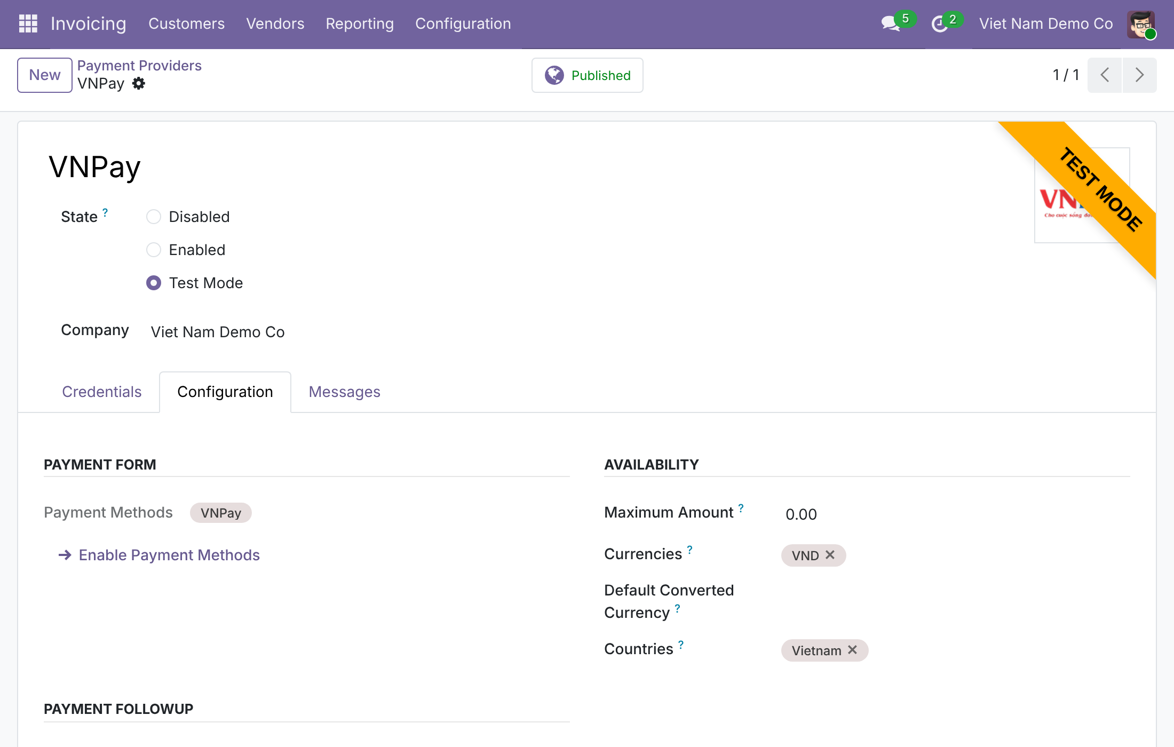Open the Viet Nam Demo Co company switcher
1174x747 pixels.
coord(1046,24)
